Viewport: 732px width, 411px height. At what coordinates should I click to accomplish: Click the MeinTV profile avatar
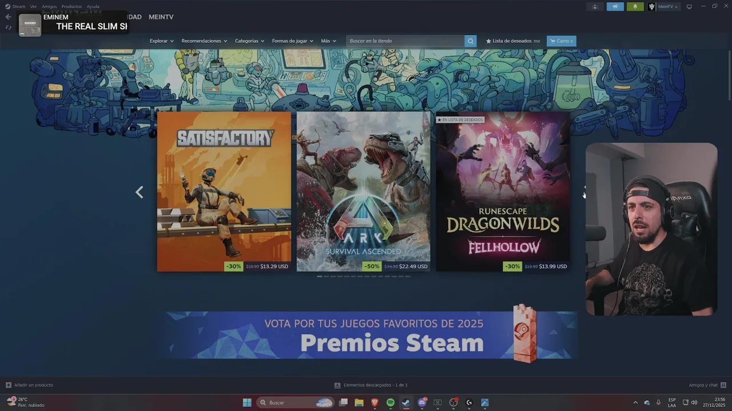click(x=651, y=7)
